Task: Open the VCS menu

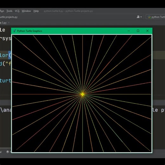Action: (17, 11)
